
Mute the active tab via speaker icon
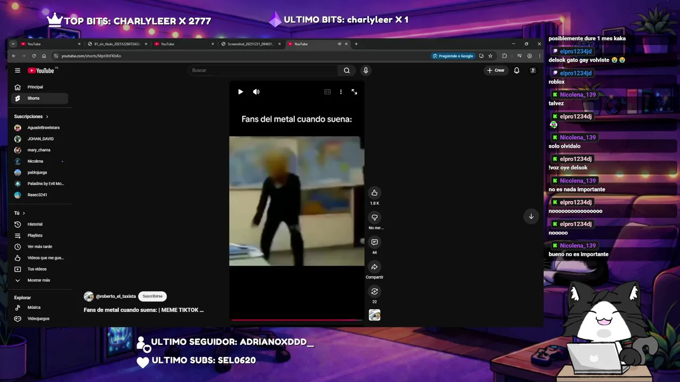tap(339, 44)
